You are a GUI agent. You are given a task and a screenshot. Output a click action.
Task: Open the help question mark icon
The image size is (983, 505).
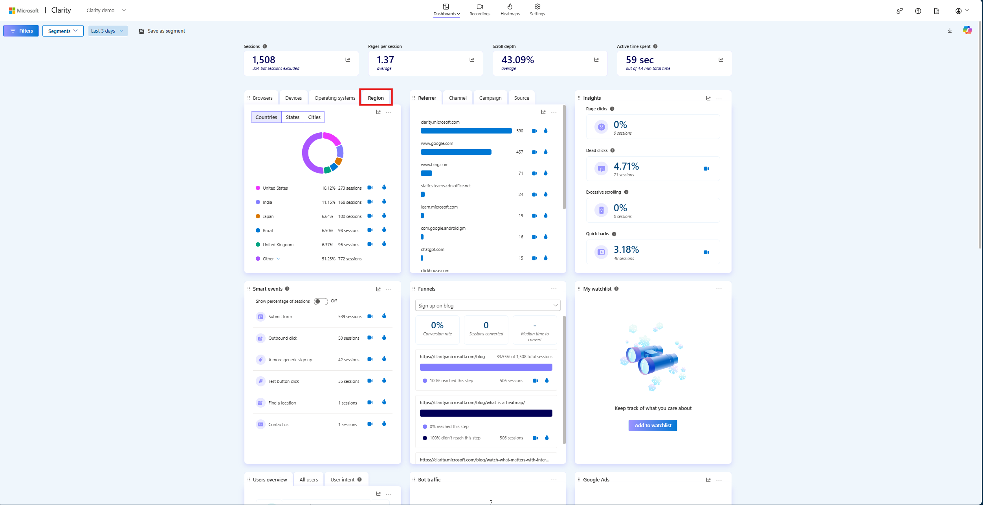pyautogui.click(x=918, y=11)
